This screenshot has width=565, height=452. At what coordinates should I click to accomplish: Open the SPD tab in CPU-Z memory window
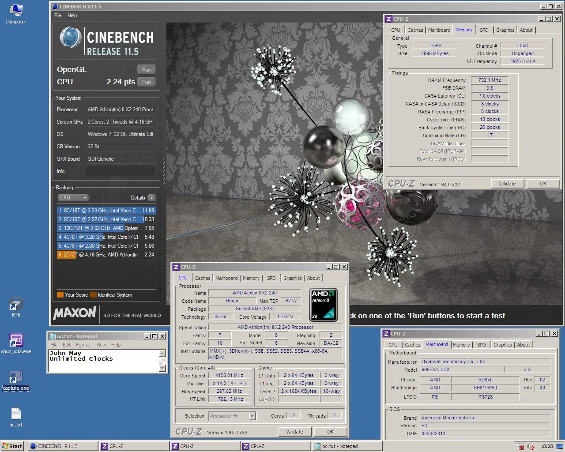[484, 30]
